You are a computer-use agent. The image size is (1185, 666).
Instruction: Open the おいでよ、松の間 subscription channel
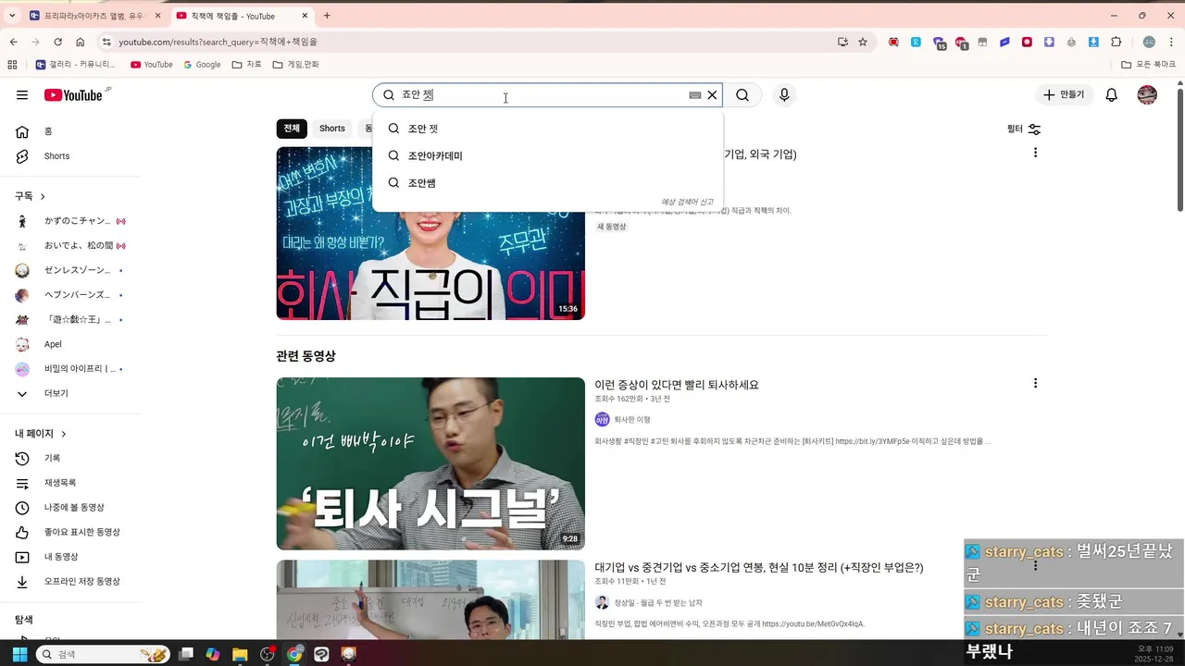pos(72,246)
